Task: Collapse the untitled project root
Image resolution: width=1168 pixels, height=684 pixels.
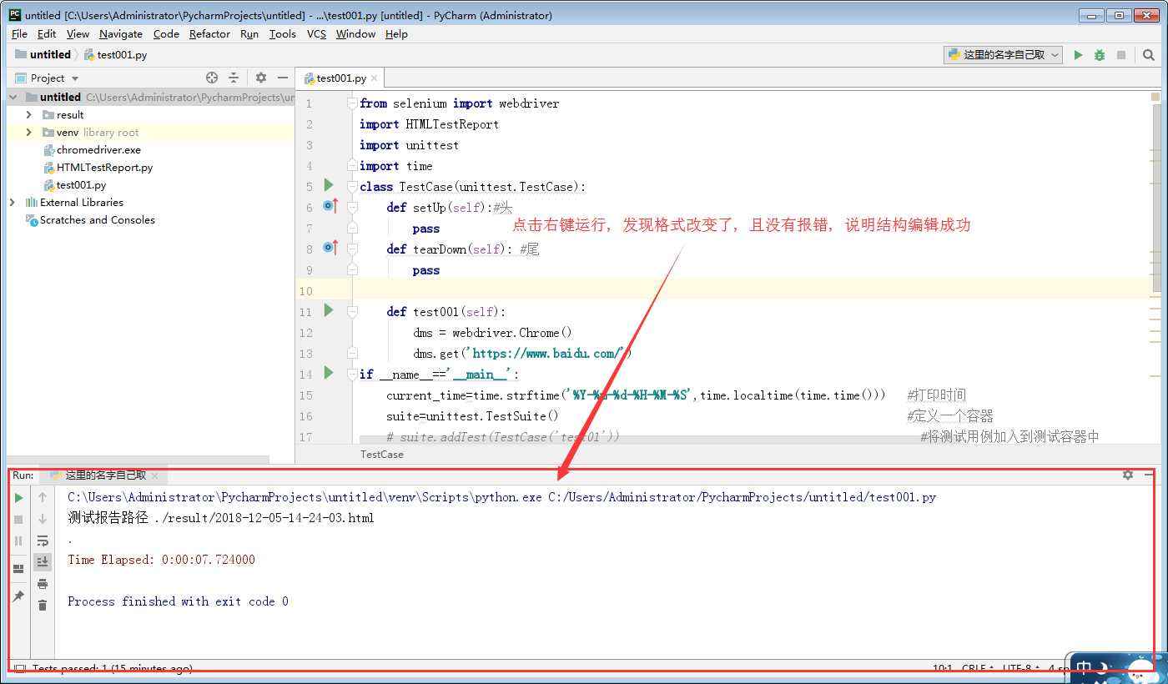Action: pos(13,97)
